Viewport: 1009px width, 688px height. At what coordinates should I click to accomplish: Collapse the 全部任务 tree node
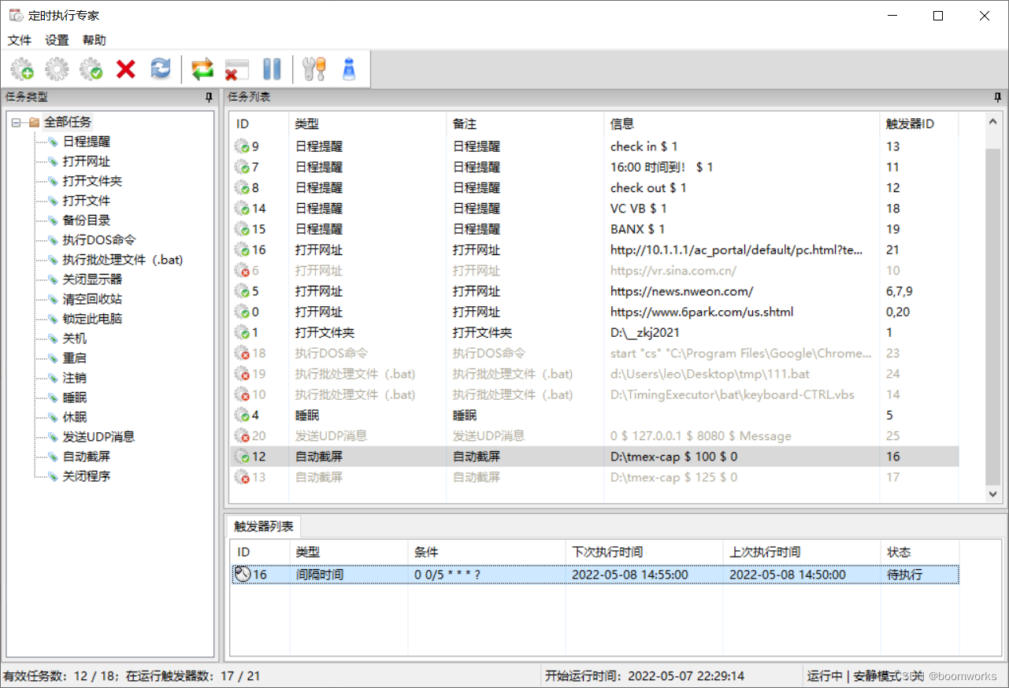pyautogui.click(x=16, y=122)
